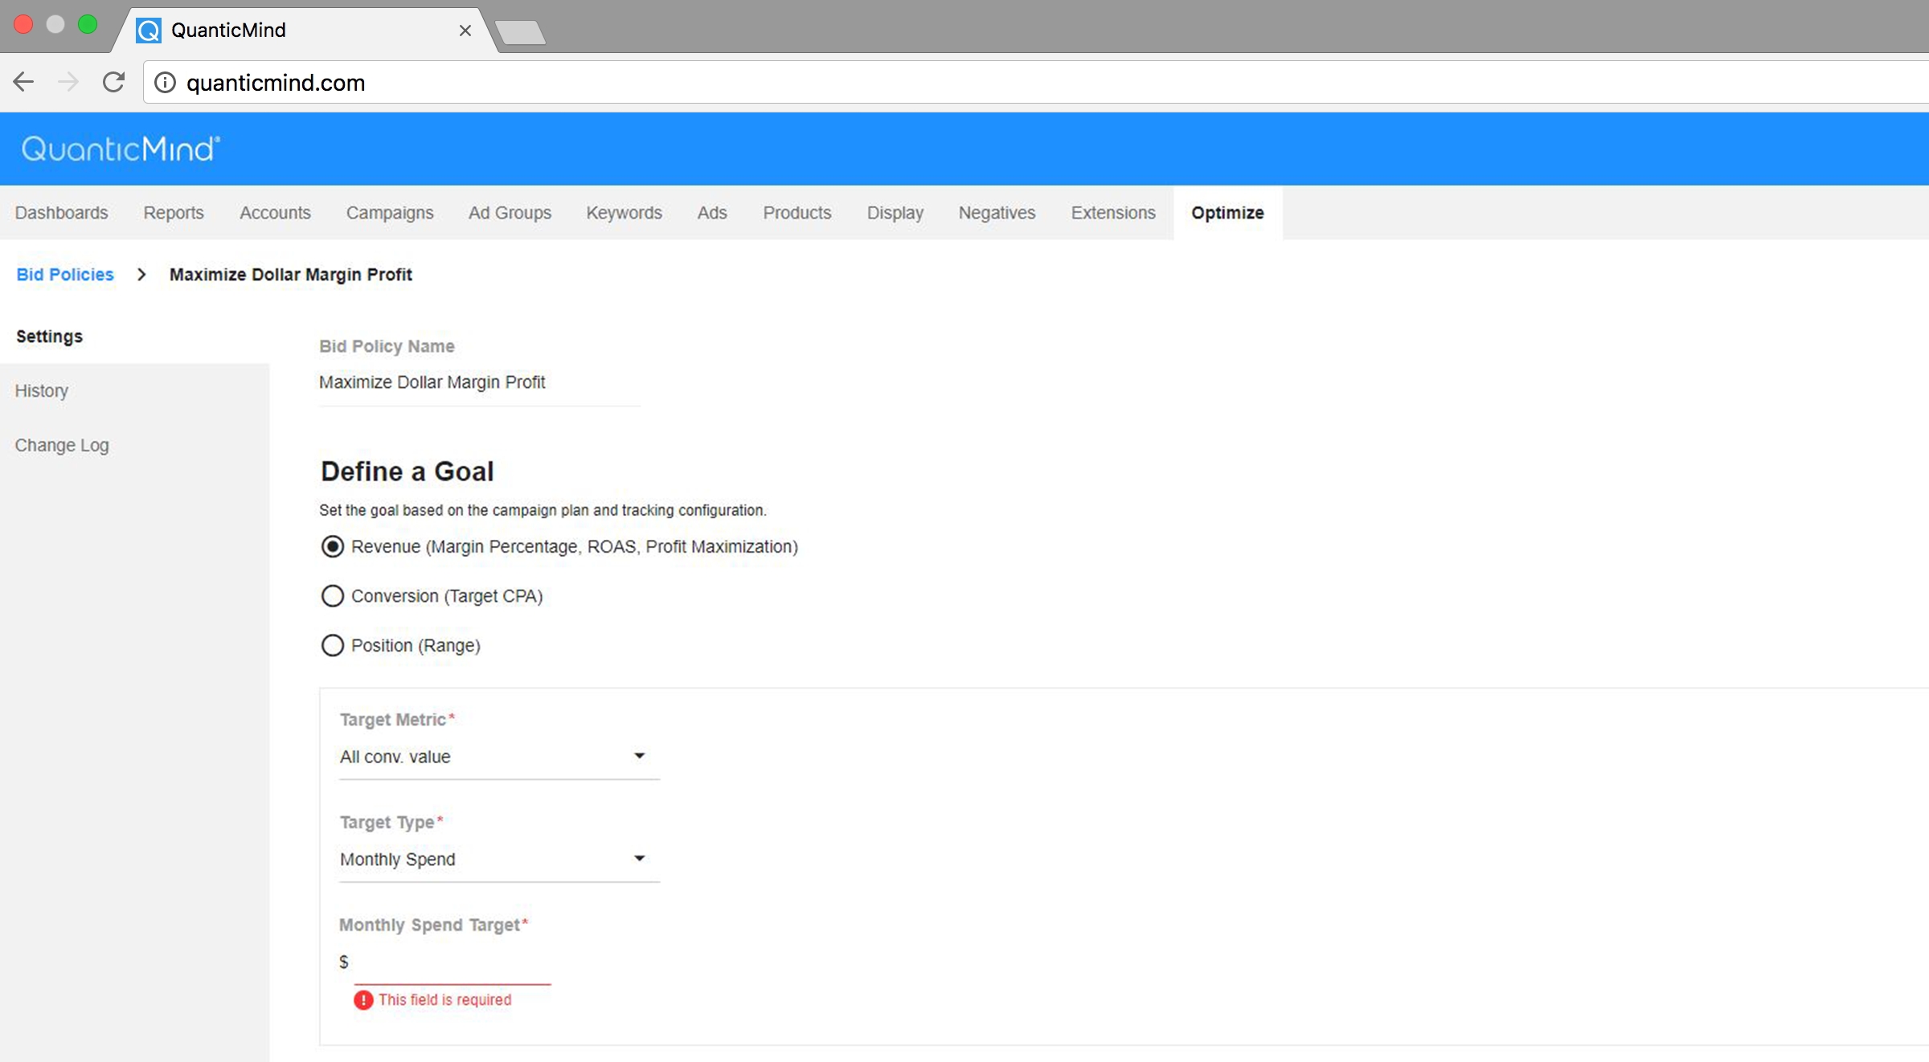
Task: Click the browser back arrow
Action: (24, 82)
